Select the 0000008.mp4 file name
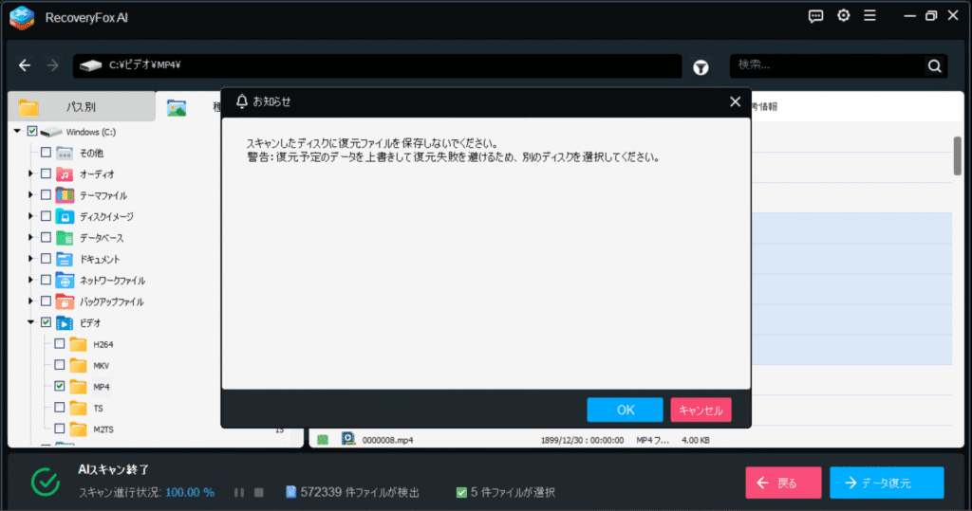The image size is (972, 511). pos(387,440)
